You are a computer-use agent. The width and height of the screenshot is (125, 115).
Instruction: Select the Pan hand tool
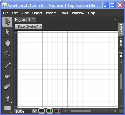click(7, 43)
